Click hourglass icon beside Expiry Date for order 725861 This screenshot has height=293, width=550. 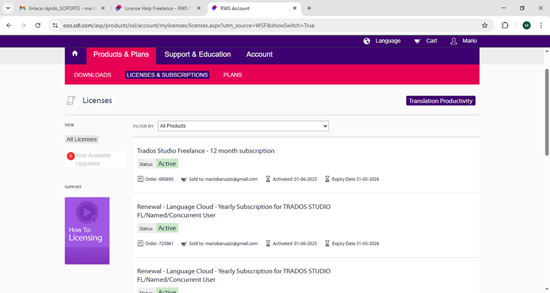pyautogui.click(x=327, y=244)
